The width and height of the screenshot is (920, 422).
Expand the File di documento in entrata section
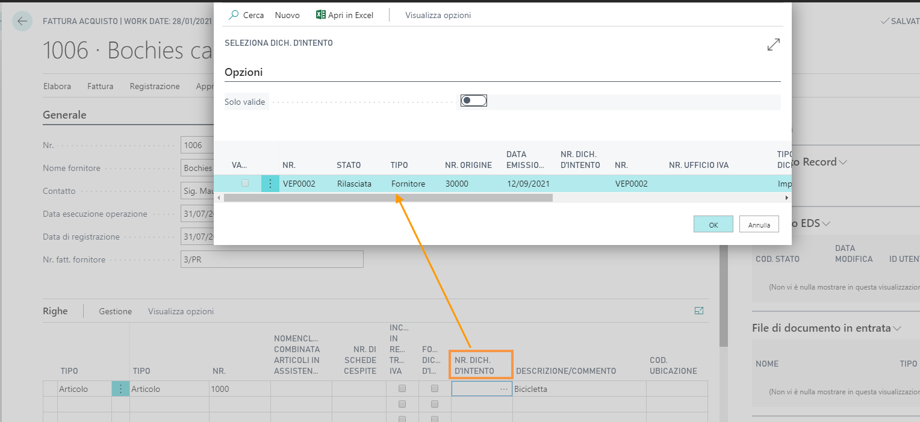[x=897, y=328]
